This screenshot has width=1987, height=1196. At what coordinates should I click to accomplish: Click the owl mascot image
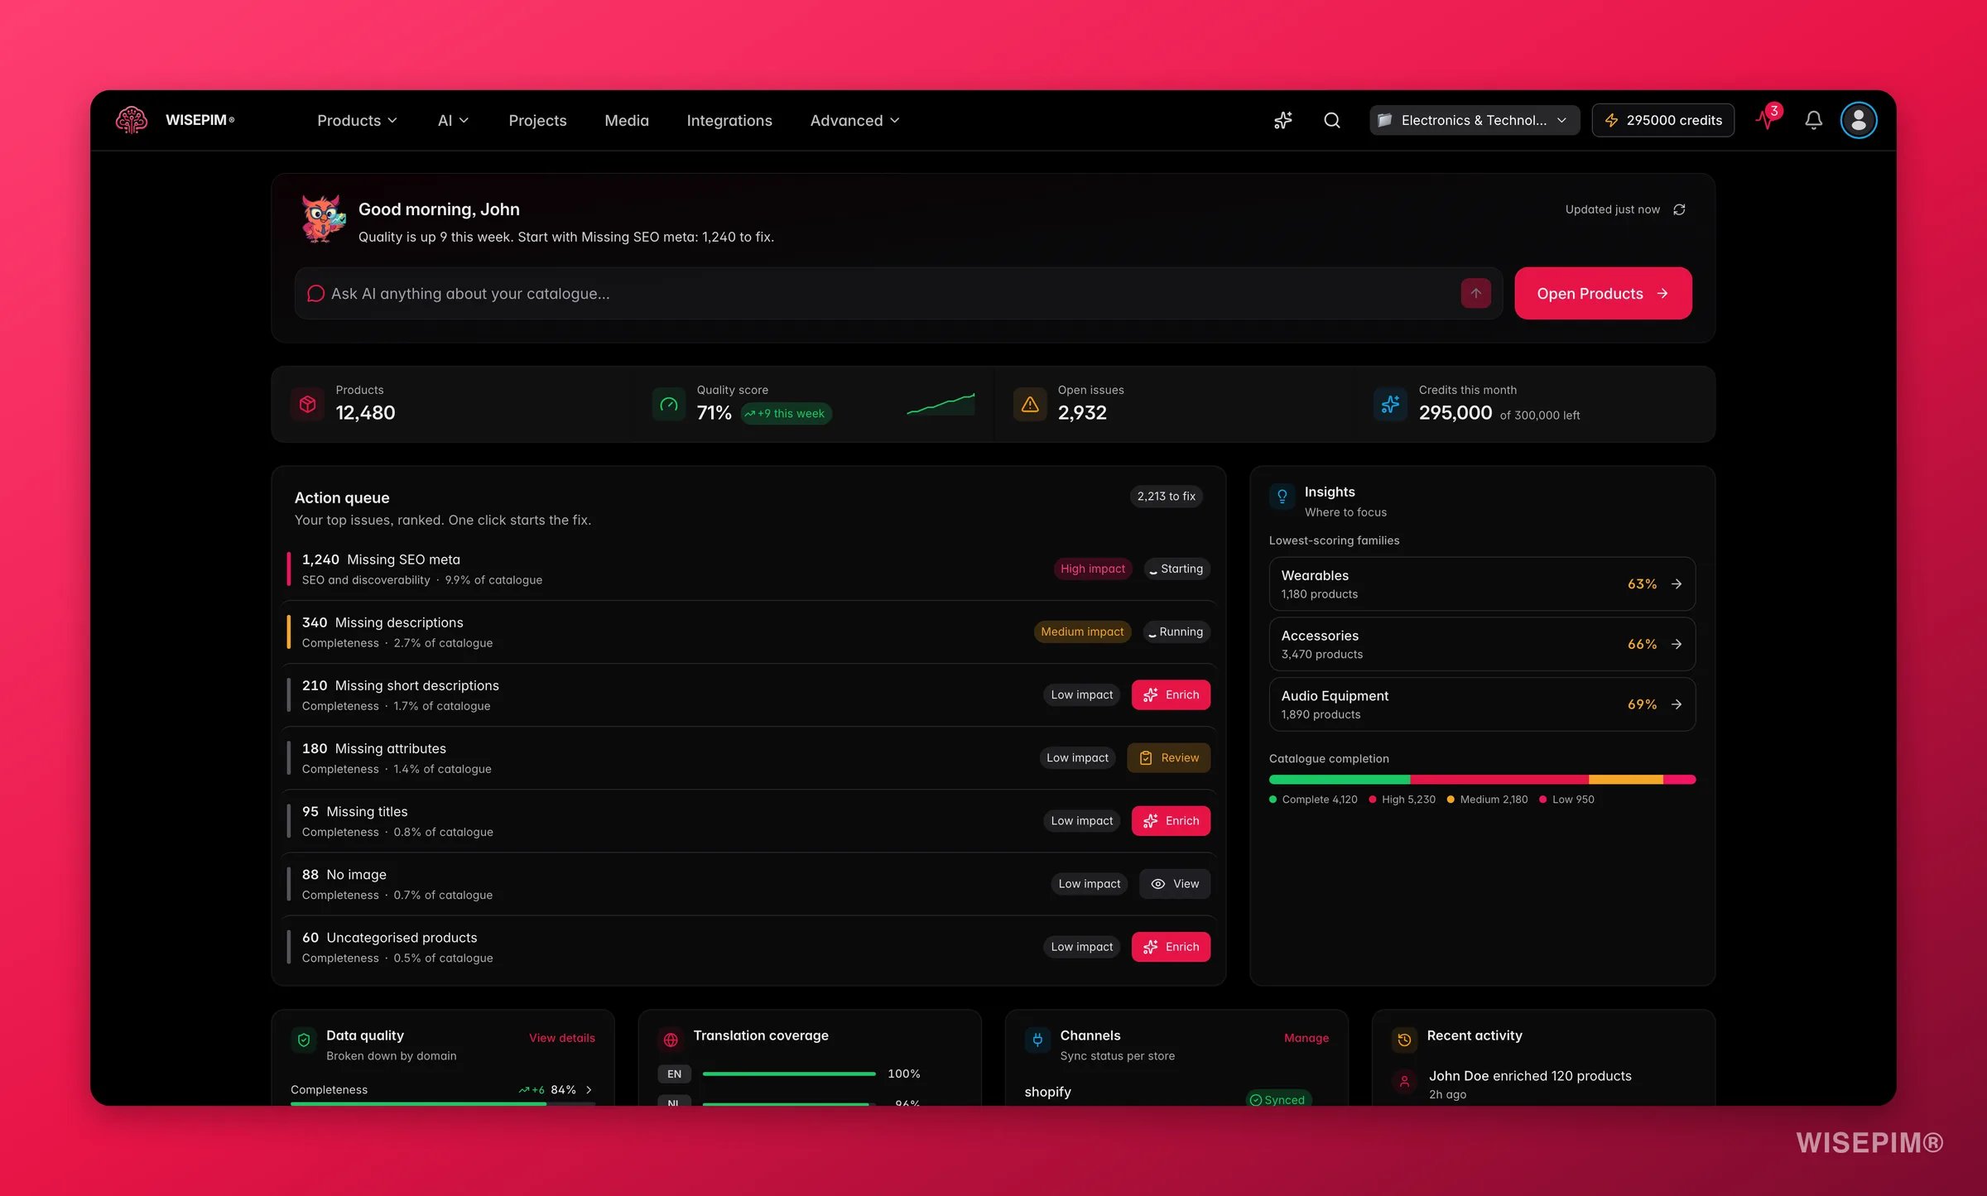coord(323,219)
